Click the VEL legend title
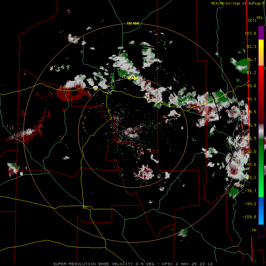This screenshot has width=266, height=266. (260, 18)
